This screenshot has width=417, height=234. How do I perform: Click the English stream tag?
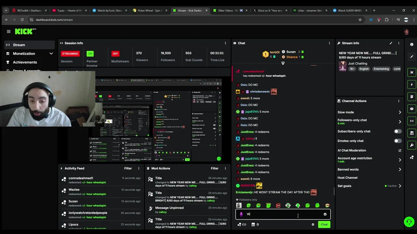tap(364, 69)
